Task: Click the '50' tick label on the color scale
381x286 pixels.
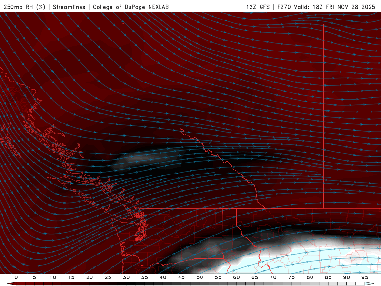Action: [x=200, y=277]
